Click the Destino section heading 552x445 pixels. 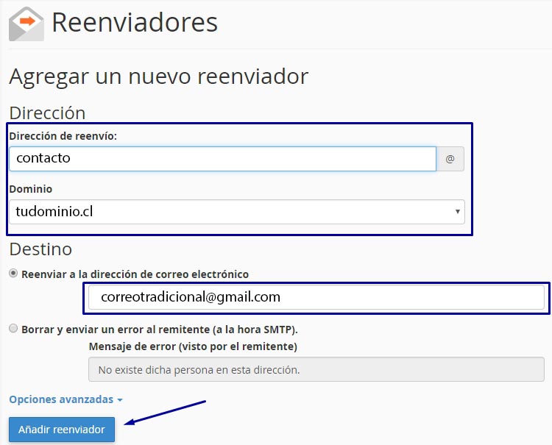coord(40,249)
